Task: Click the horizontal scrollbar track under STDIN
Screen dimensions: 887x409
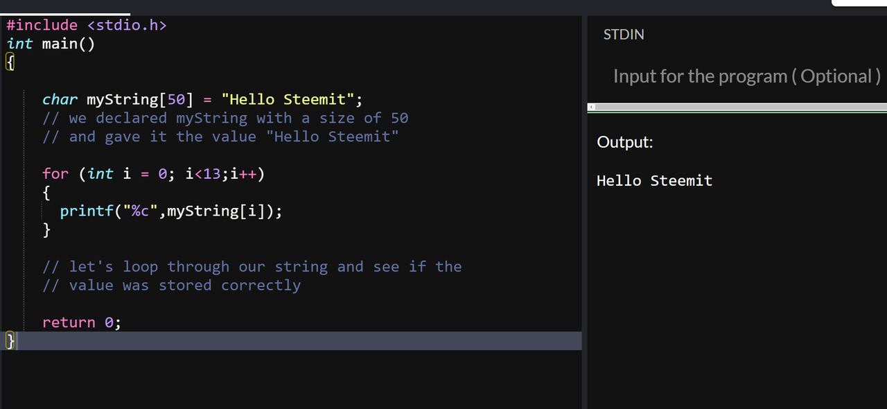Action: point(740,107)
